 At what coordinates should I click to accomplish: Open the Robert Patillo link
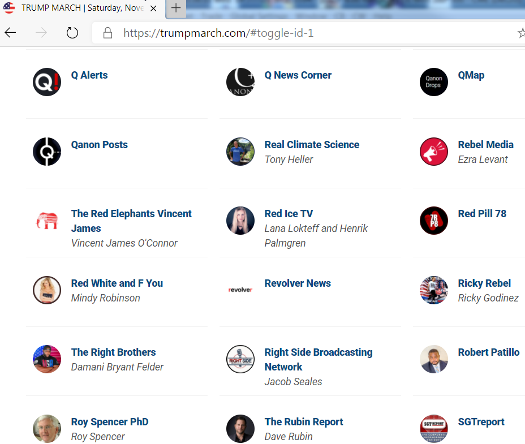488,352
